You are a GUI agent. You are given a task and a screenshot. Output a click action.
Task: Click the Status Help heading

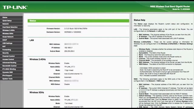[139, 20]
